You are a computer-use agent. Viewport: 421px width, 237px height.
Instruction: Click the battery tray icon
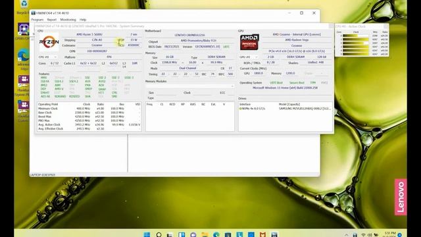(x=376, y=235)
